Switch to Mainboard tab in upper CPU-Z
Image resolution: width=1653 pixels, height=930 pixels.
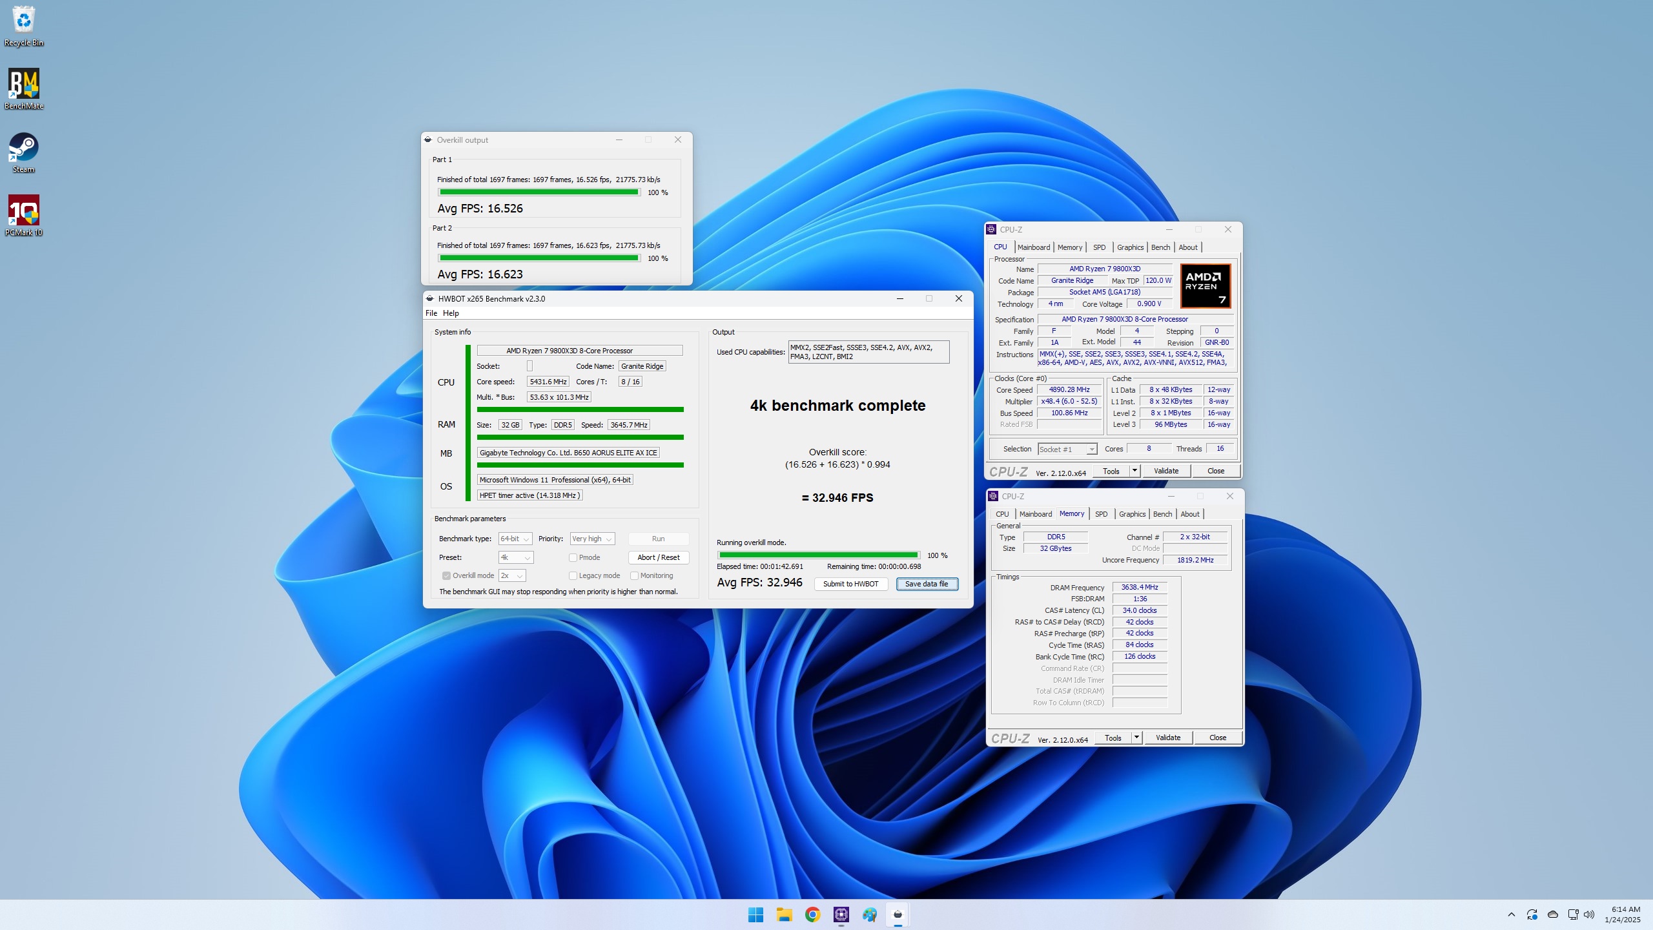pos(1034,247)
